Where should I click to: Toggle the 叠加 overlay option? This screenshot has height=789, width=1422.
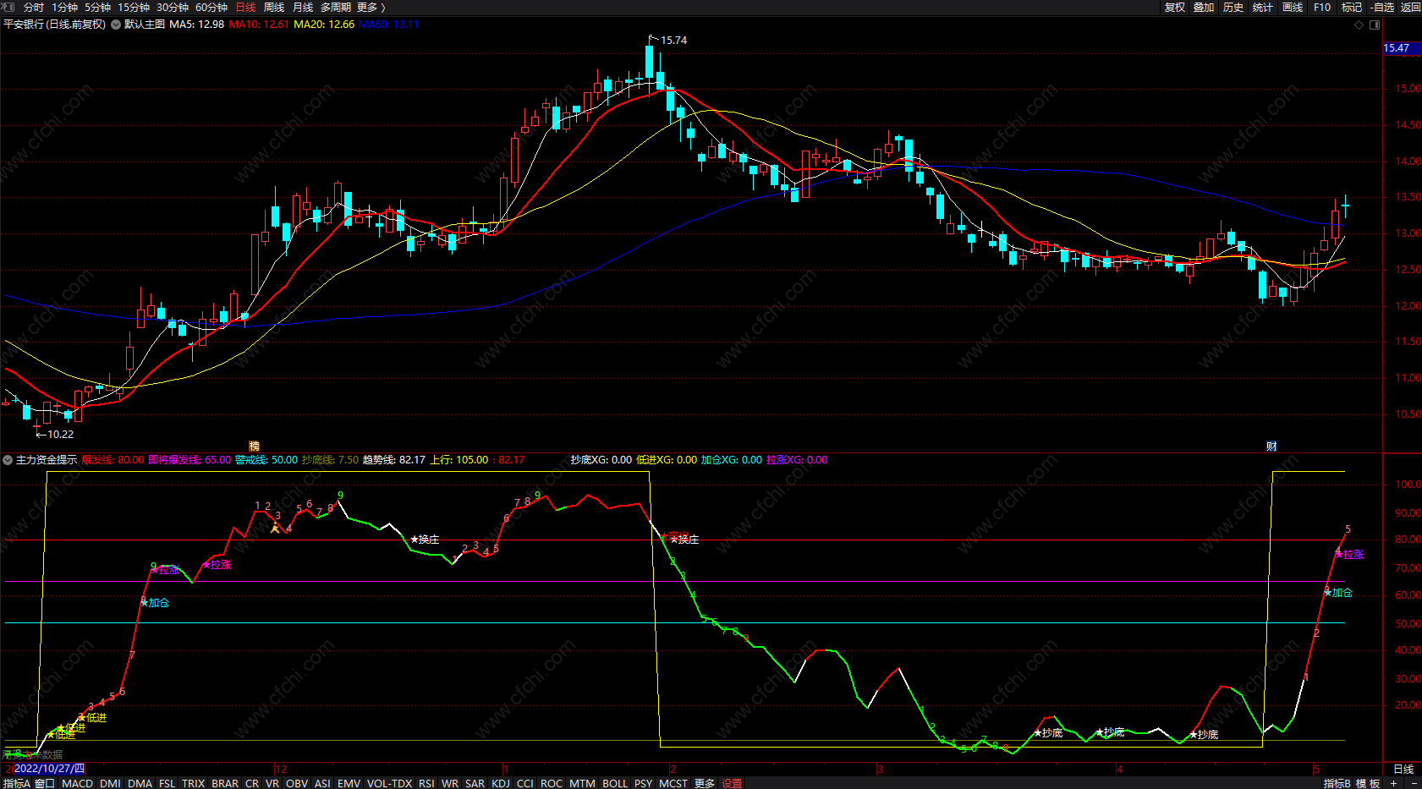pyautogui.click(x=1204, y=7)
